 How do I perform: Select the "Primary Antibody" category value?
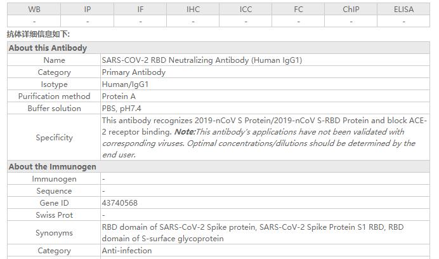(x=134, y=72)
